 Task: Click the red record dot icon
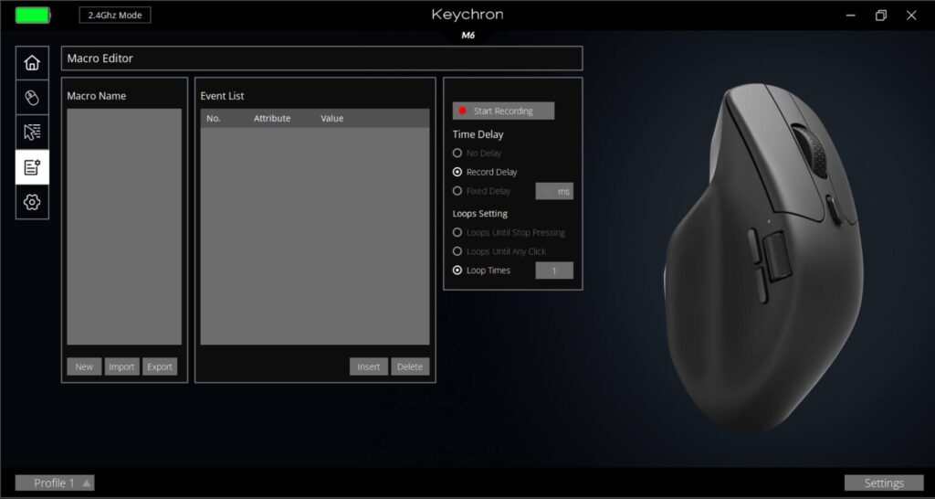[x=462, y=111]
